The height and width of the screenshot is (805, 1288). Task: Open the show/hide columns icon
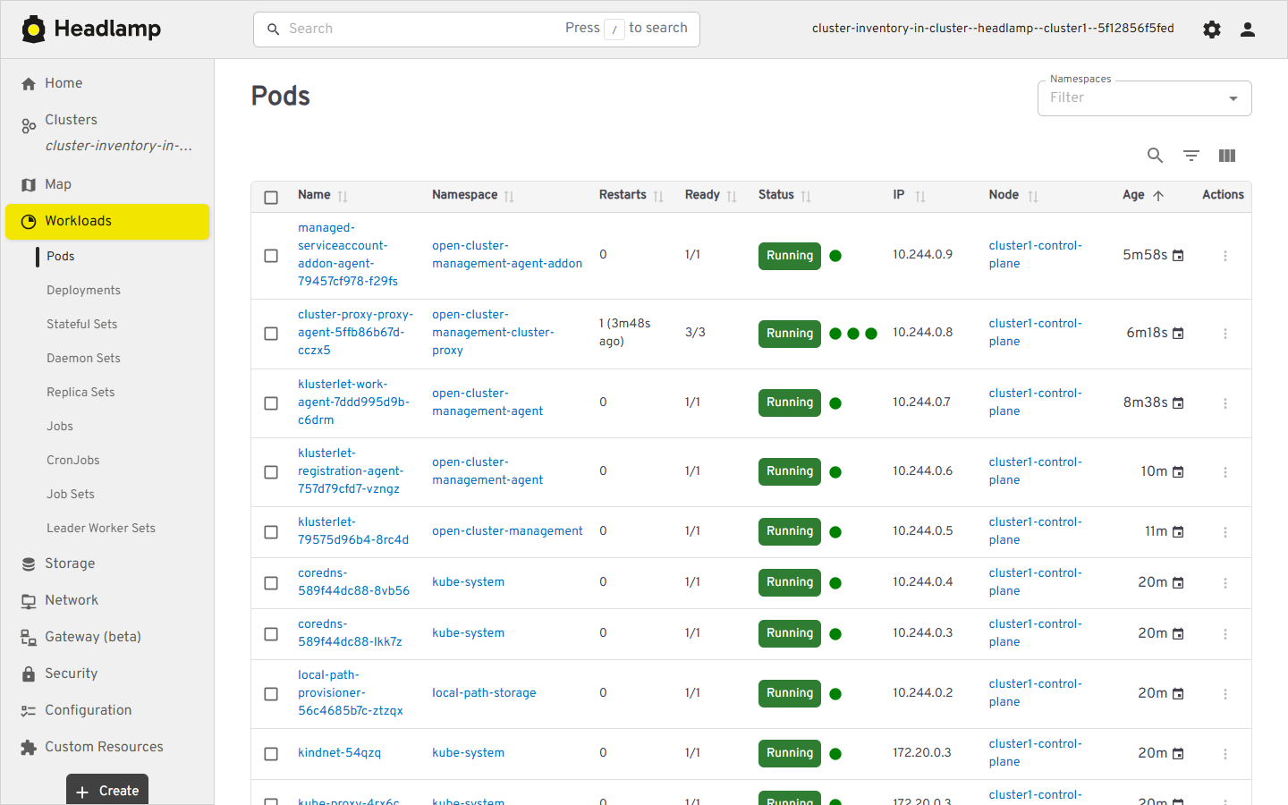[x=1226, y=156]
